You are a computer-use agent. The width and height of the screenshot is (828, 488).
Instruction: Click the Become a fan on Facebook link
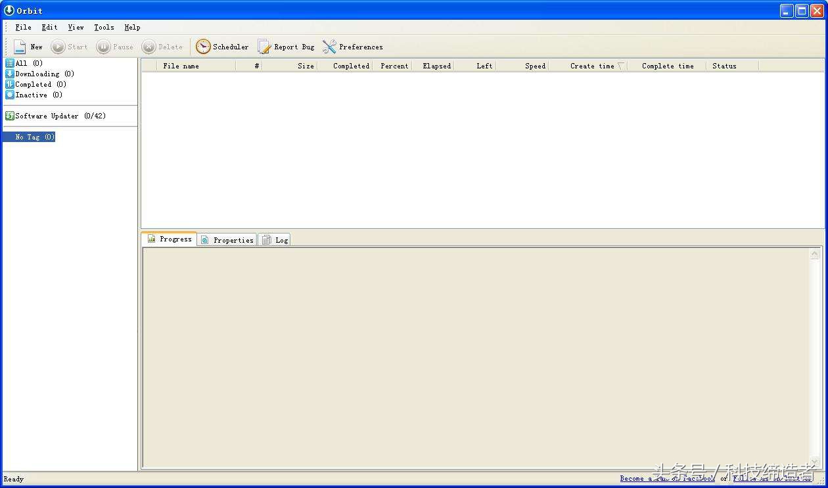pos(668,478)
